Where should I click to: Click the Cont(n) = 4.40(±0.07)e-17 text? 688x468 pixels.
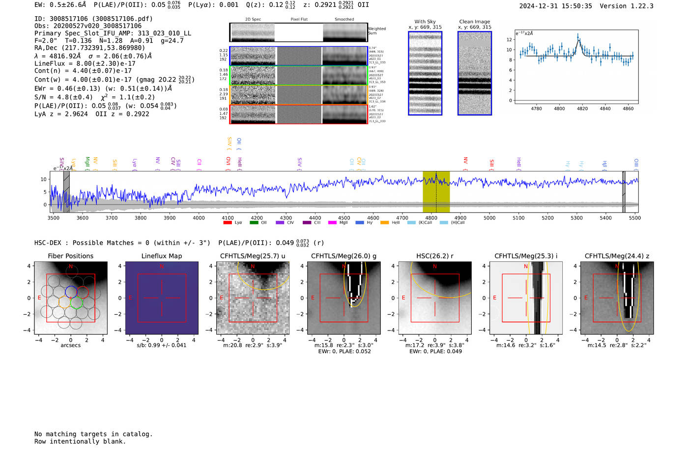tap(83, 71)
